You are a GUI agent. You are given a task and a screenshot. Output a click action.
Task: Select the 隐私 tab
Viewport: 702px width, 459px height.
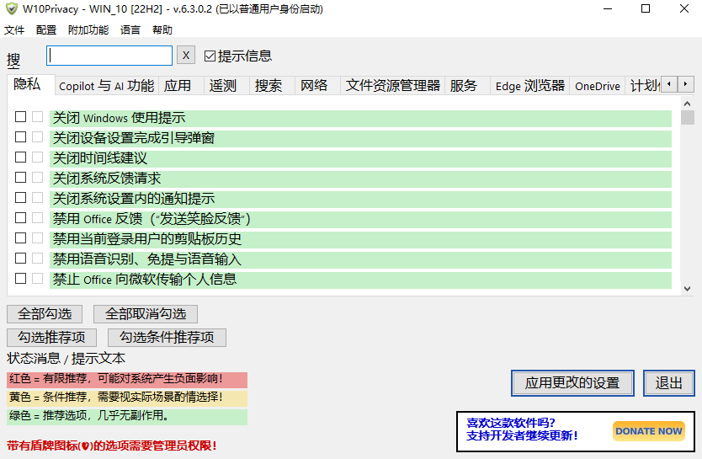[x=30, y=84]
